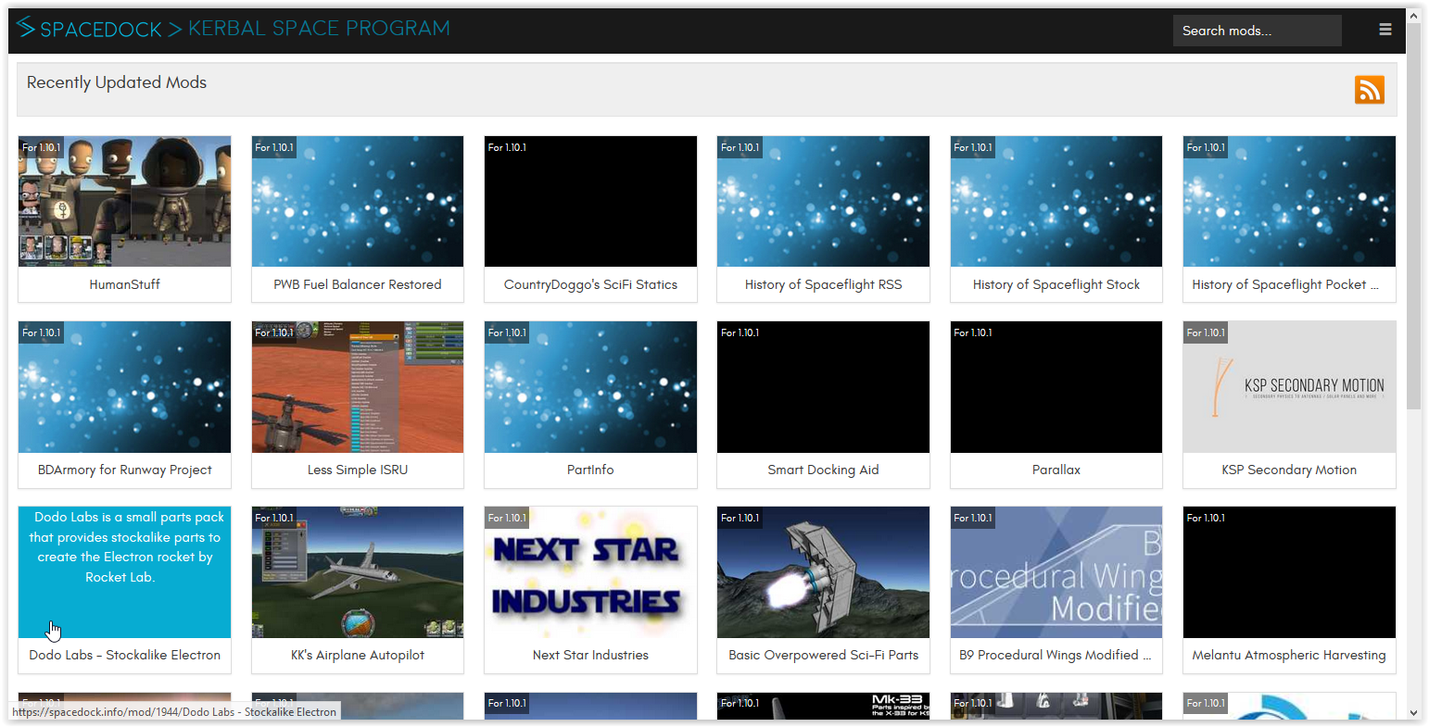The height and width of the screenshot is (727, 1429).
Task: Open History of Spaceflight Pocket thumbnail
Action: [x=1289, y=201]
